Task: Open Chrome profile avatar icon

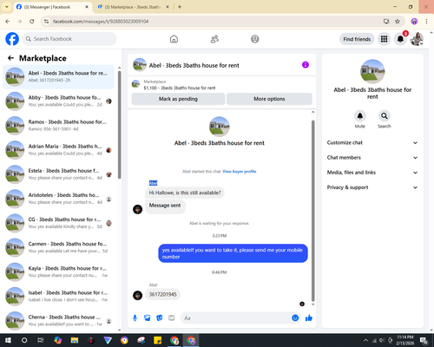Action: click(414, 22)
